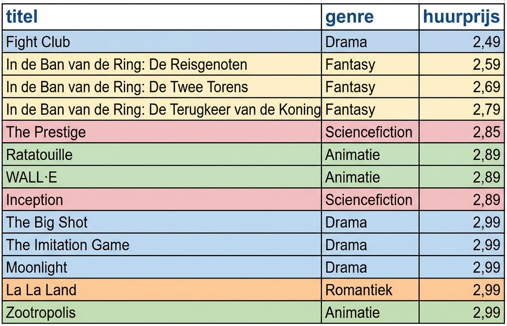Viewport: 507px width, 326px height.
Task: Select the "WALL·E" title cell
Action: [31, 177]
